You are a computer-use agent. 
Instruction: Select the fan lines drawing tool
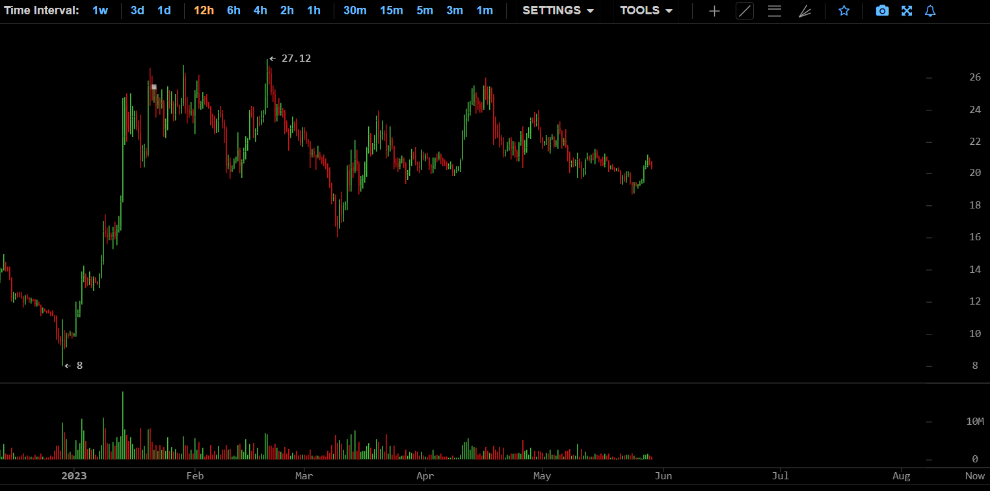click(805, 11)
